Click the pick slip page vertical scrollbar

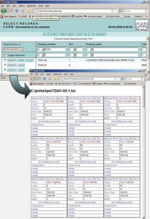tap(143, 152)
